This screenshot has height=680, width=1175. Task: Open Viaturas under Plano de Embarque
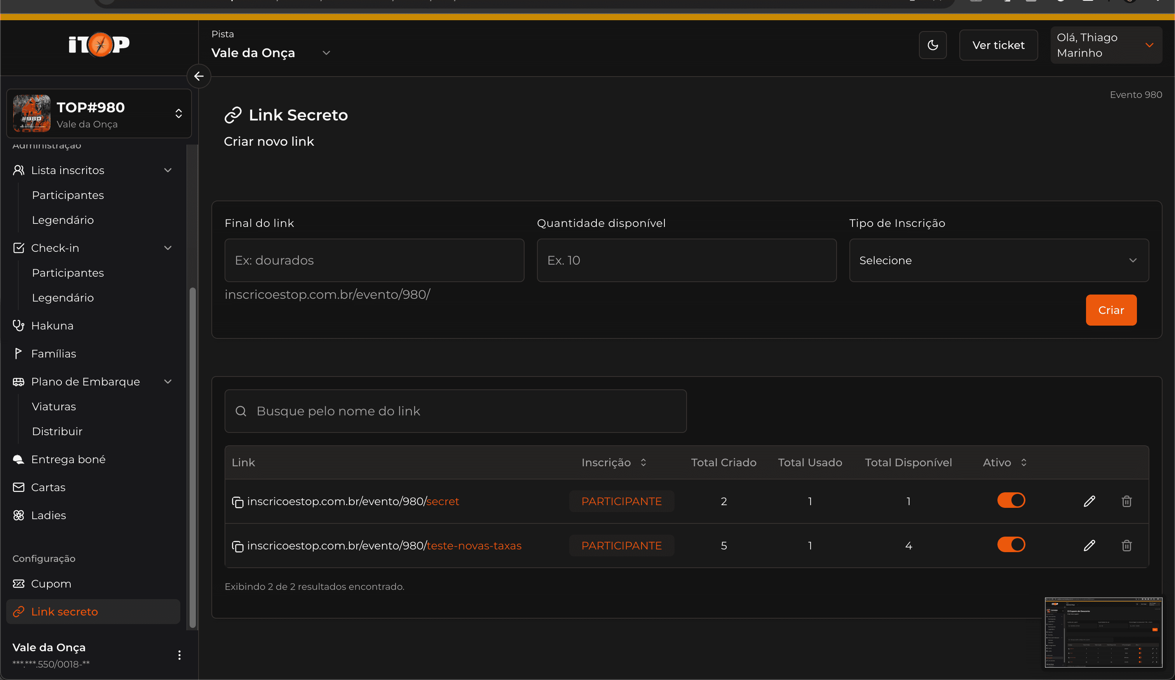click(54, 406)
